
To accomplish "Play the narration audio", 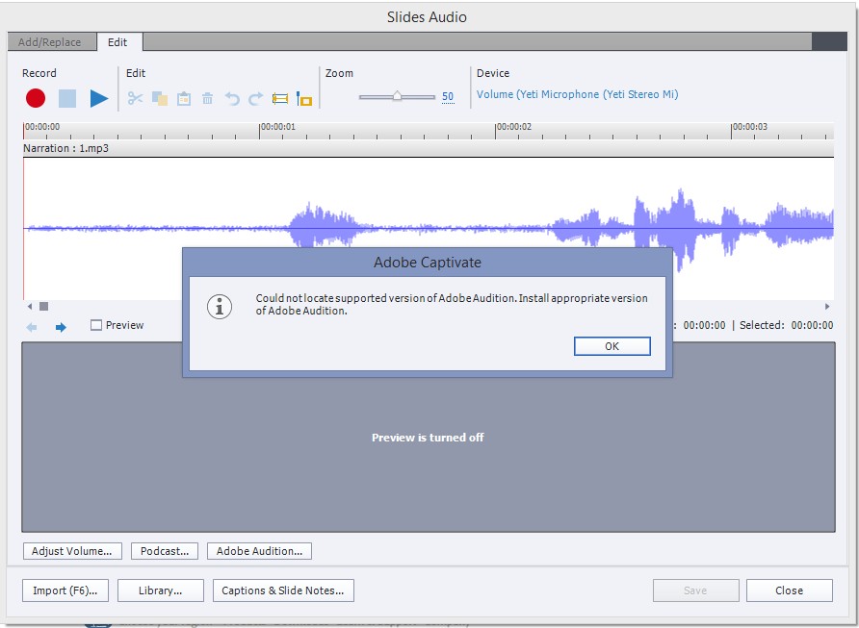I will [x=99, y=98].
